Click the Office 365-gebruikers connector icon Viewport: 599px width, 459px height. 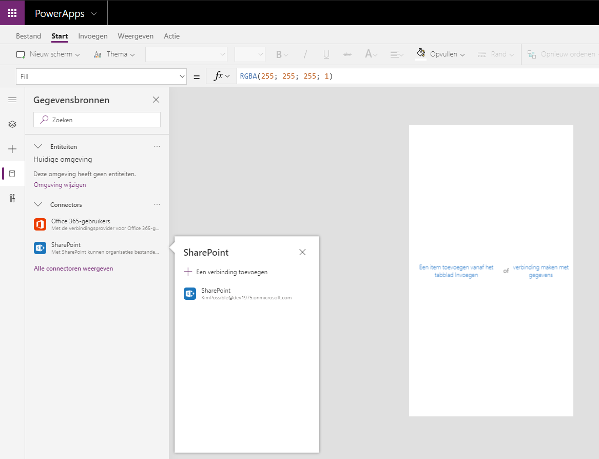coord(40,224)
